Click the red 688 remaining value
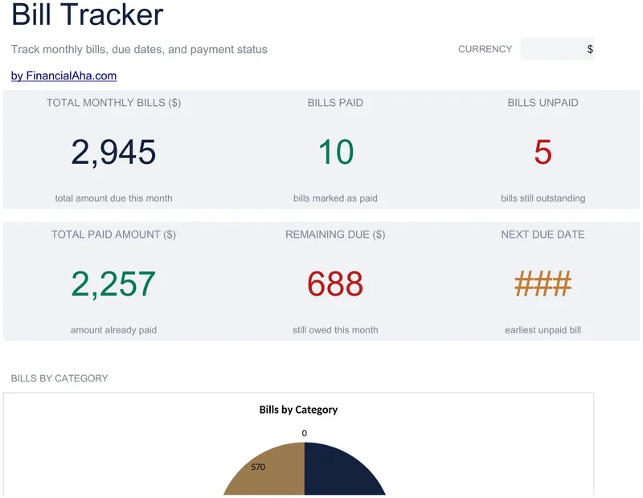This screenshot has height=498, width=643. point(335,284)
